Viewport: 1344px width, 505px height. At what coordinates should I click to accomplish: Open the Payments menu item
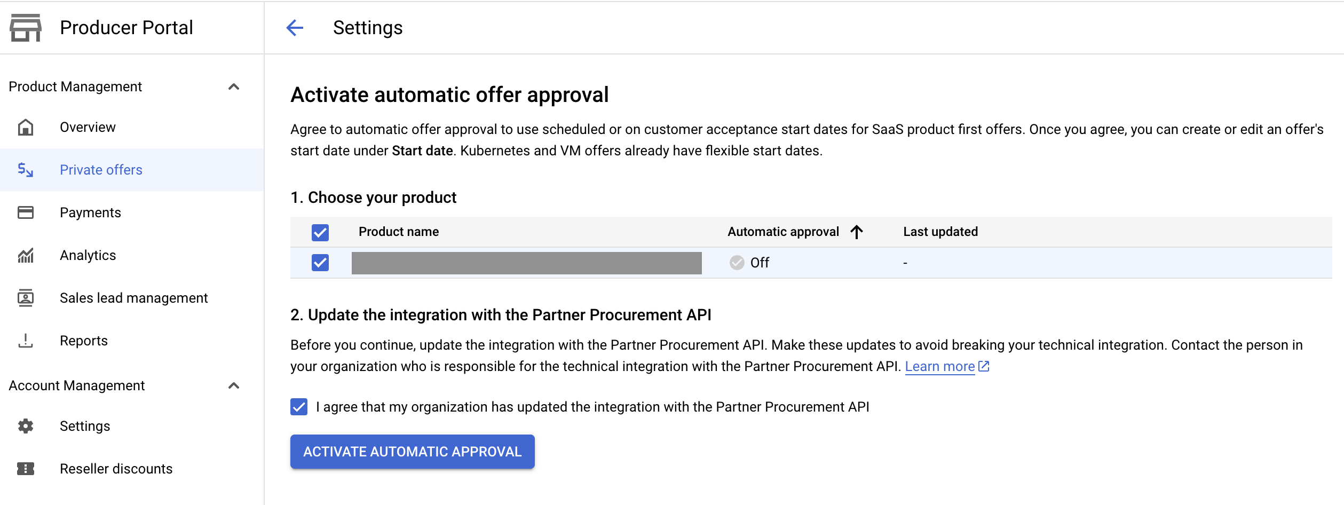[90, 212]
